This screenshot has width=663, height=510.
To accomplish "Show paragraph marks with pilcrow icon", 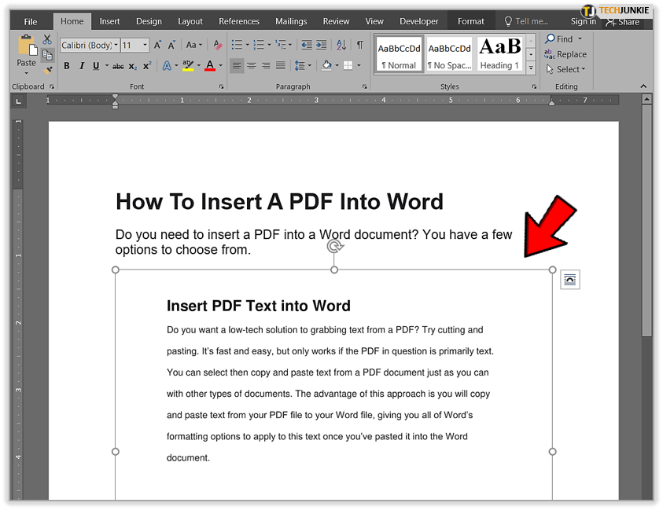I will coord(359,46).
